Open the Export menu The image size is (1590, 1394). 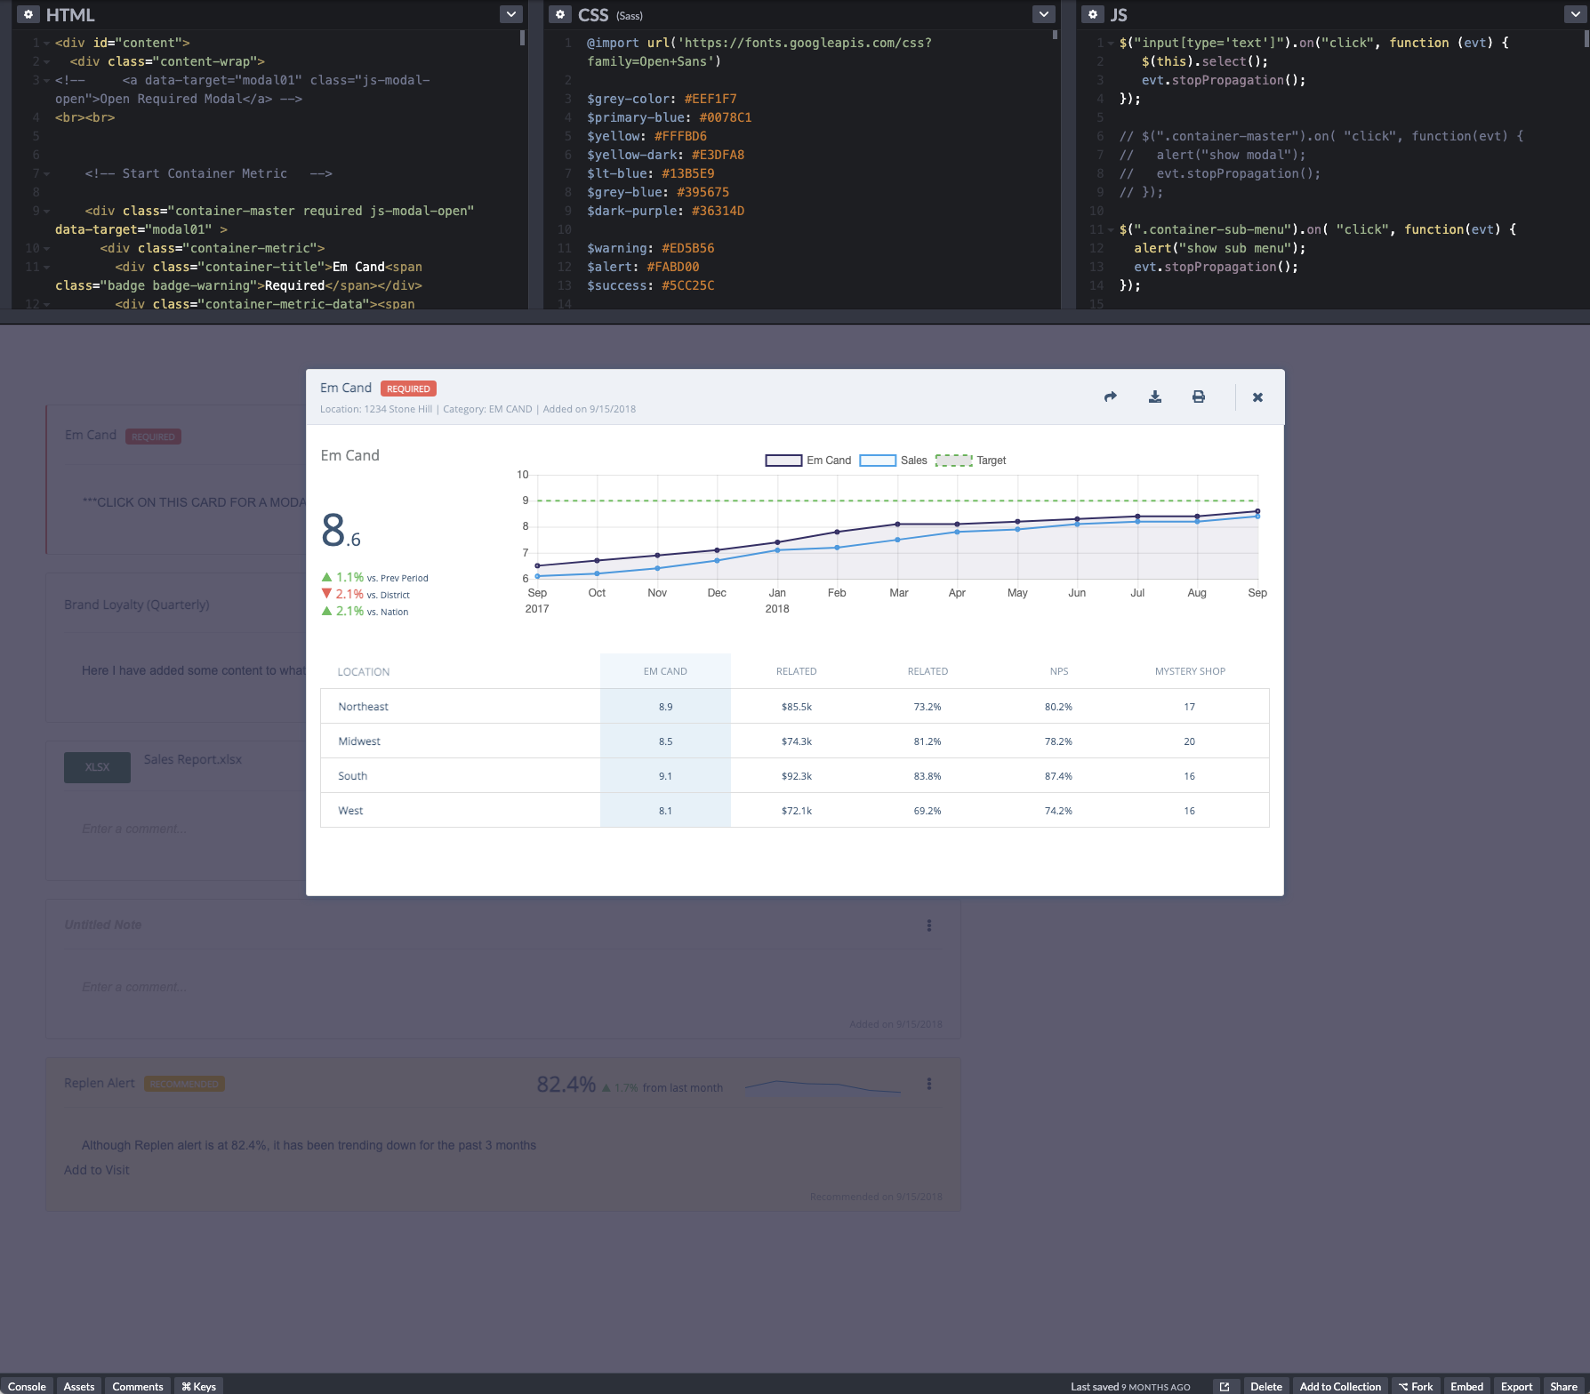point(1516,1386)
